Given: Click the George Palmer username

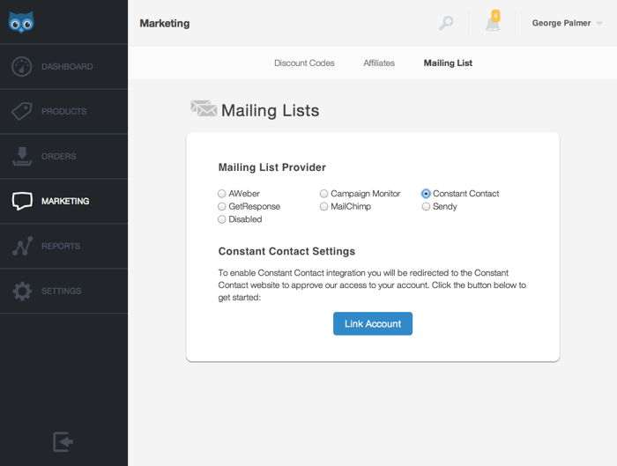Looking at the screenshot, I should [x=561, y=23].
